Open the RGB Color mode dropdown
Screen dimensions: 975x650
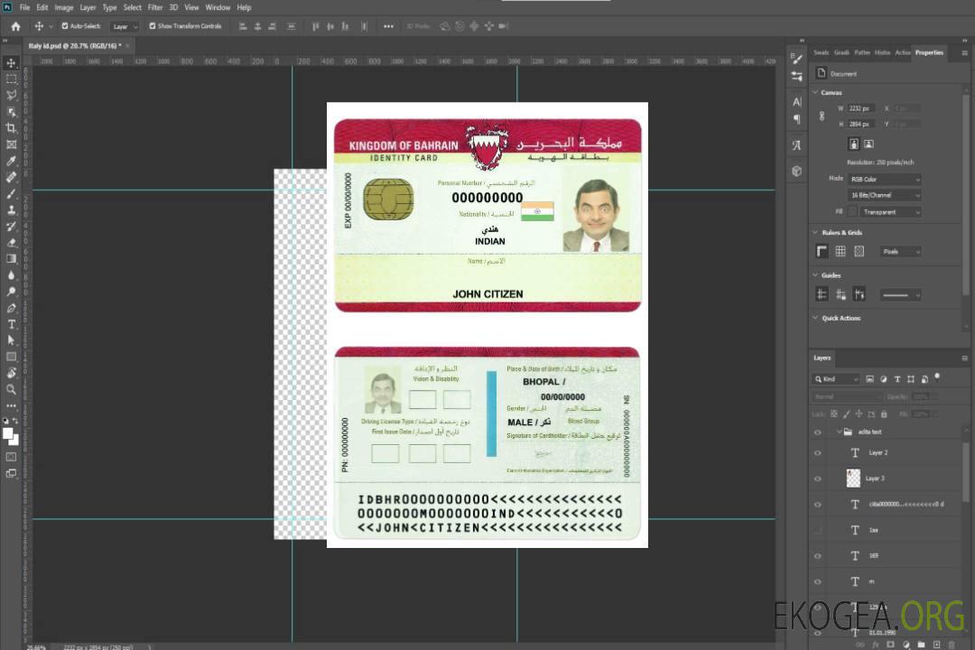click(x=885, y=179)
